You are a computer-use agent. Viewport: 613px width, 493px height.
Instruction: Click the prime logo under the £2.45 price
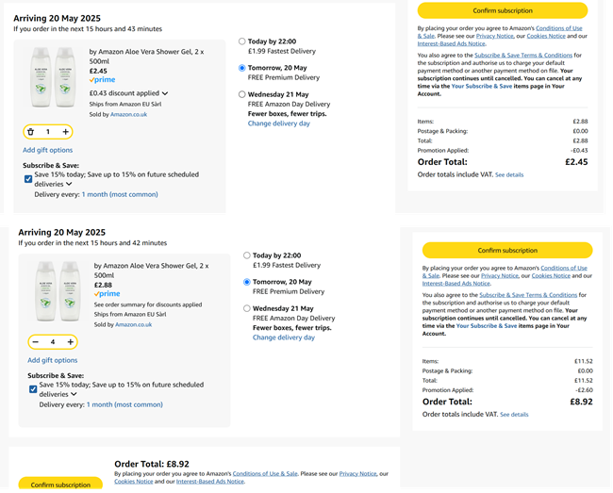point(103,80)
